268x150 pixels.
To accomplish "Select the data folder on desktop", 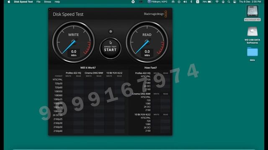I will pyautogui.click(x=252, y=54).
